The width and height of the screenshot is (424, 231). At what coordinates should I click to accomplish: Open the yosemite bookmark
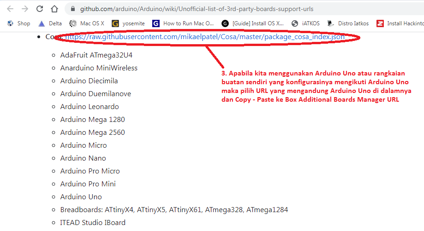tap(129, 23)
